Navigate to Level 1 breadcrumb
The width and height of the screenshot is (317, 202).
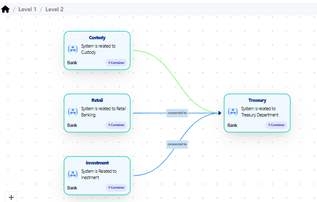pyautogui.click(x=27, y=9)
